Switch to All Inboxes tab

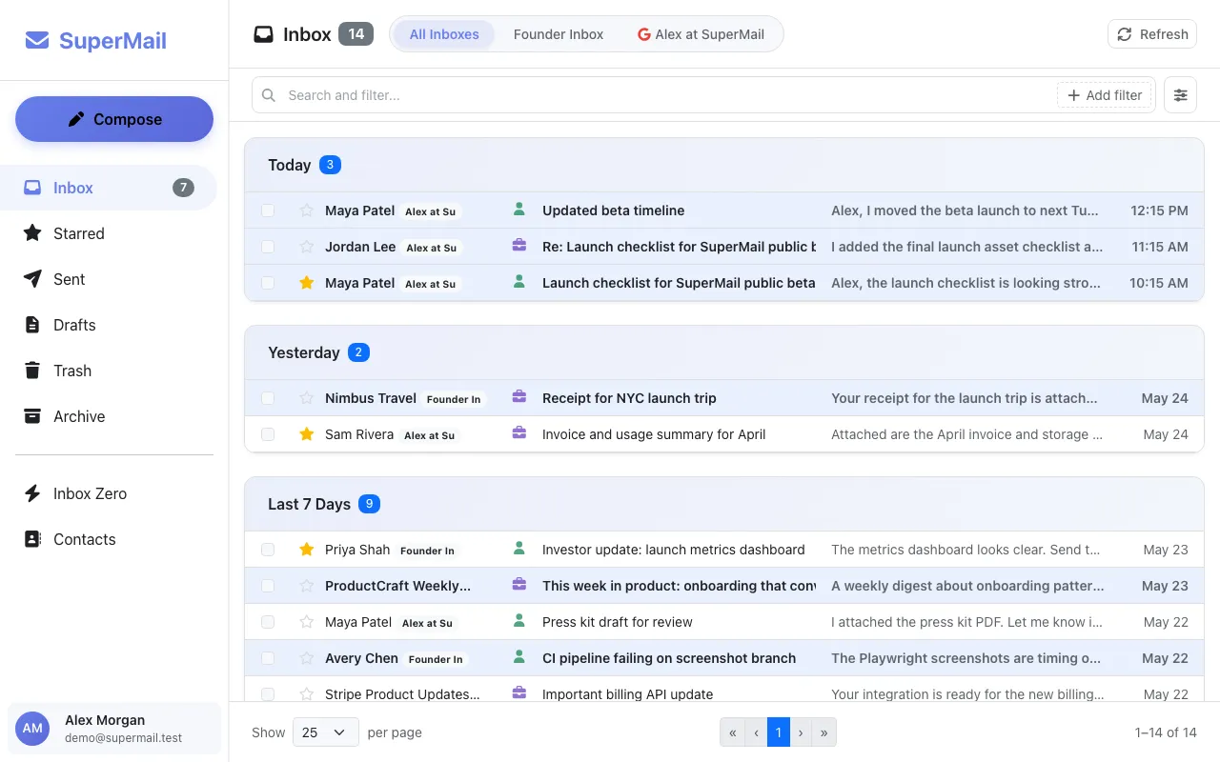(444, 34)
